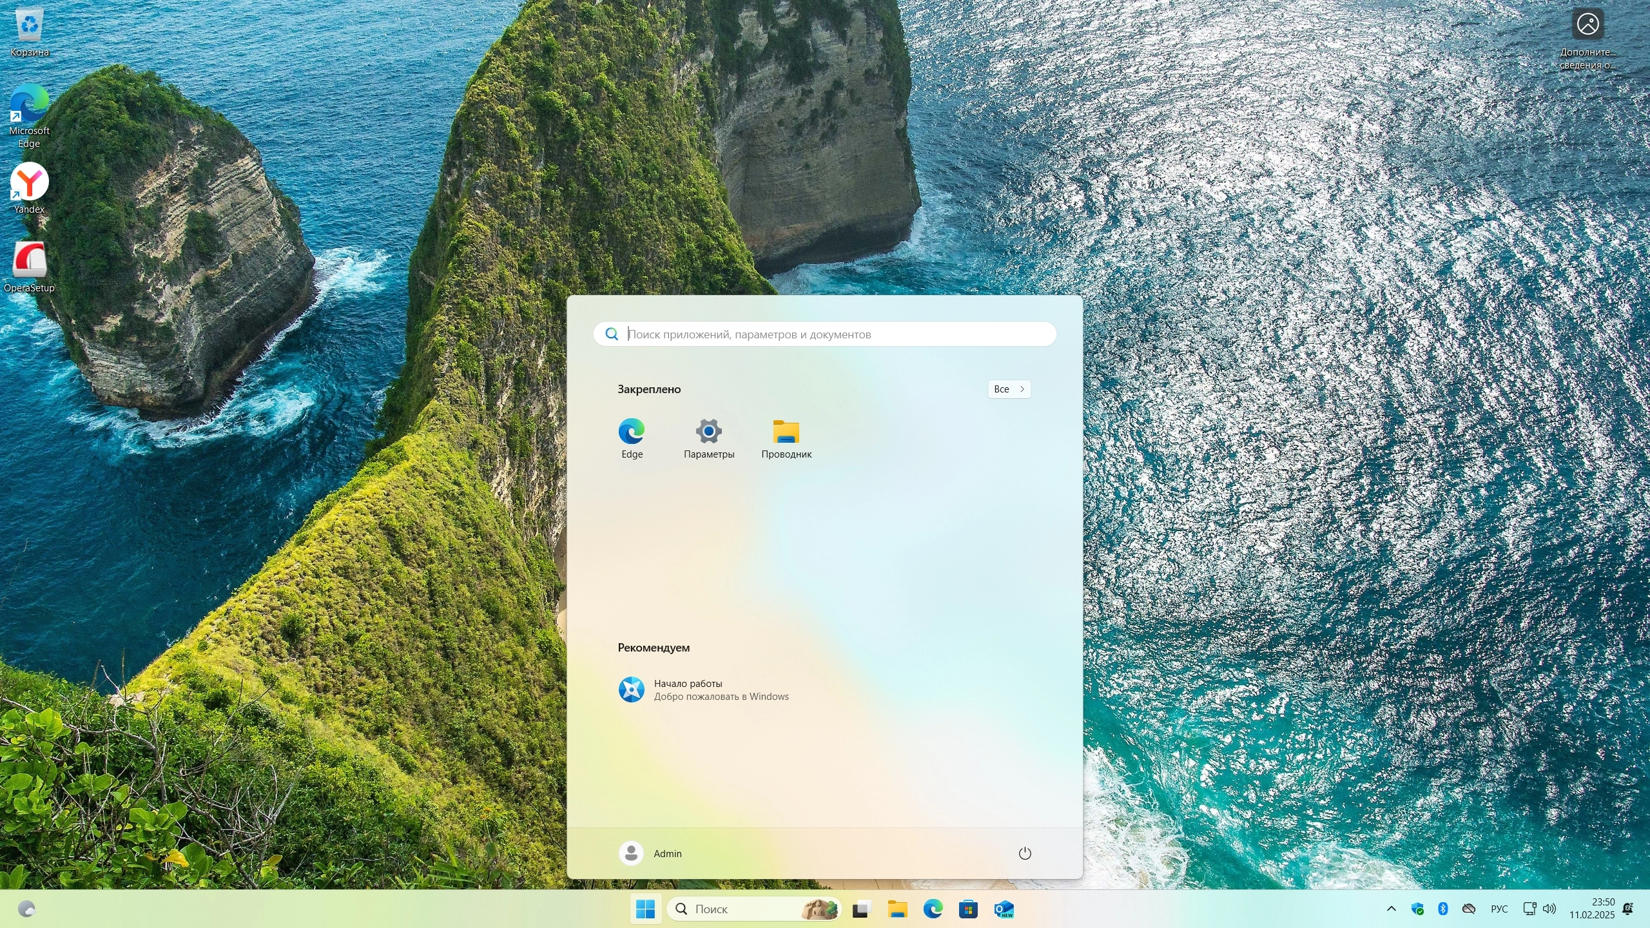Toggle the Start menu with Windows button

(645, 909)
